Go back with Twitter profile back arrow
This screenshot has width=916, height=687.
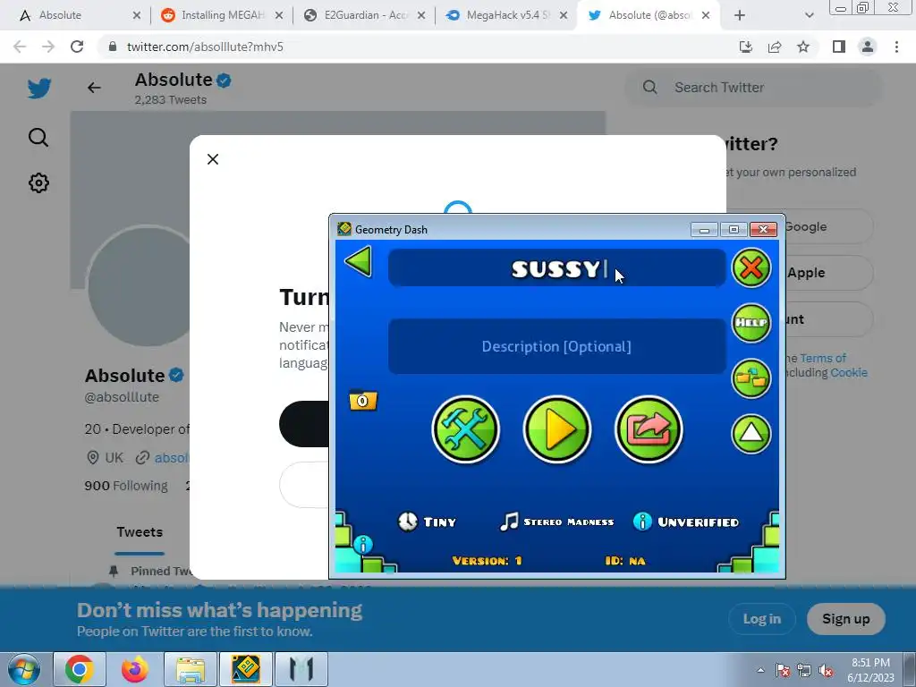pos(94,88)
